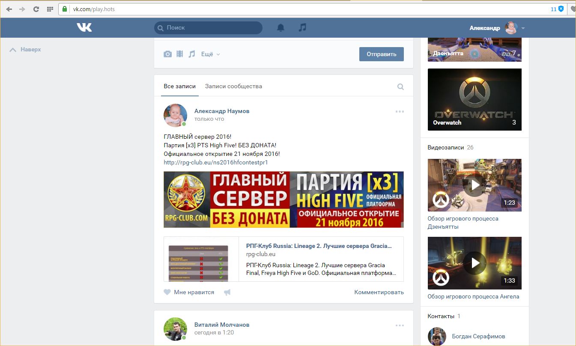The width and height of the screenshot is (576, 346).
Task: Like the post with heart icon
Action: (x=167, y=292)
